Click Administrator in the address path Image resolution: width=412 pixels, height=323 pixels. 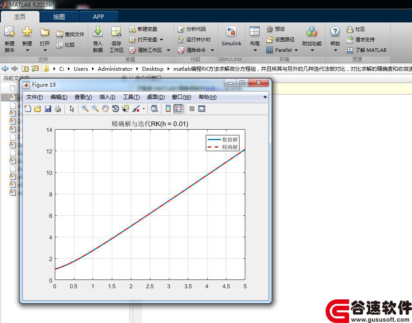point(115,69)
